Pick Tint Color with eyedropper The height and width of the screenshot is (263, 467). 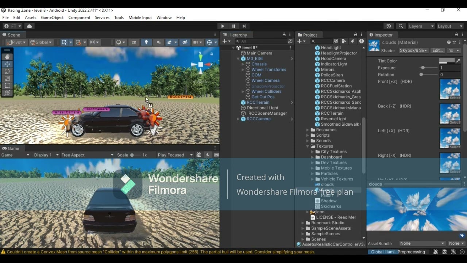(458, 61)
